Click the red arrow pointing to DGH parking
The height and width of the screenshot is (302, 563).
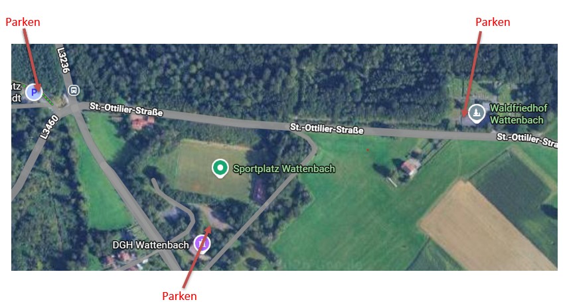pyautogui.click(x=197, y=256)
